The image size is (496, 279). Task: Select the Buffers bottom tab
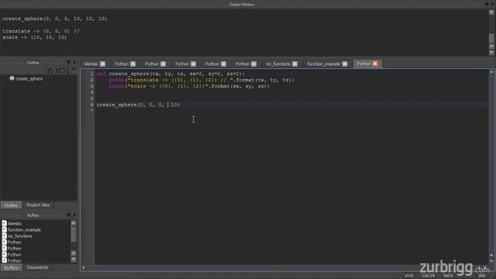point(11,267)
